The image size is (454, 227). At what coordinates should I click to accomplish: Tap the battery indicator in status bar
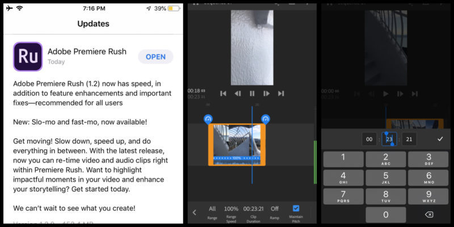tap(174, 9)
